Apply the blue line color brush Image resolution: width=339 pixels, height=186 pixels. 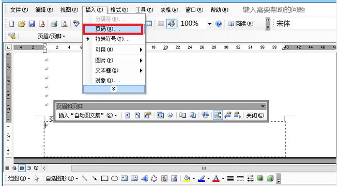click(202, 178)
